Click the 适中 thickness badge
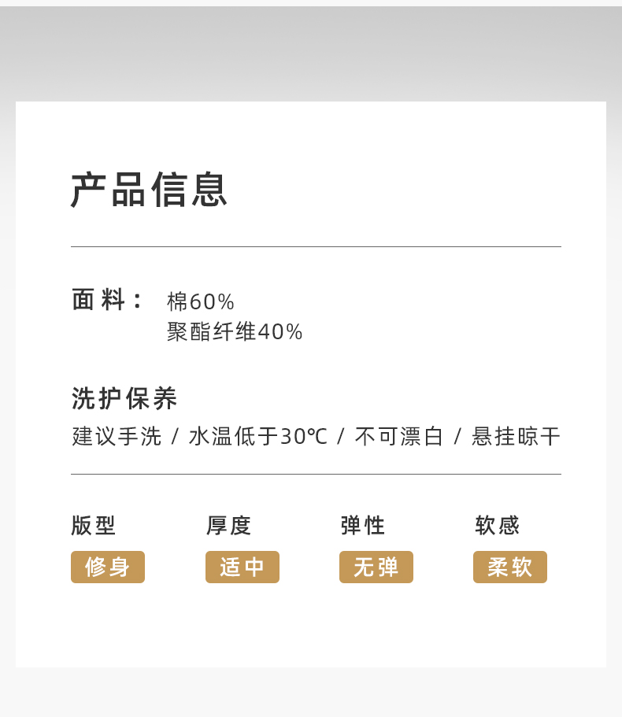 (242, 567)
